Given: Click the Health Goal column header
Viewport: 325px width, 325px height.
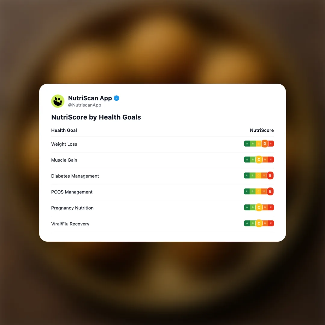Looking at the screenshot, I should 64,130.
